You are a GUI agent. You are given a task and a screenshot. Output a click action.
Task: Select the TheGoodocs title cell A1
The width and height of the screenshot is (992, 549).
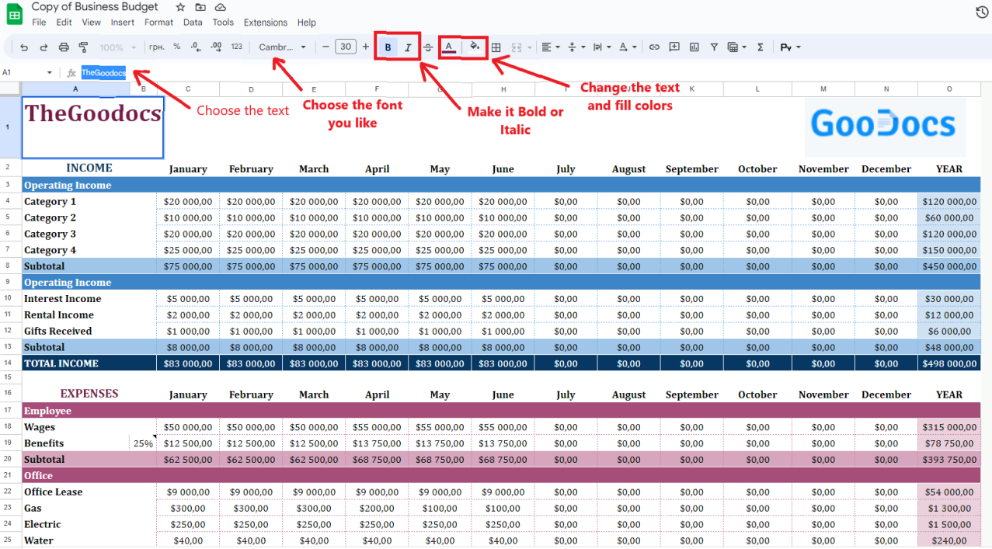tap(92, 127)
